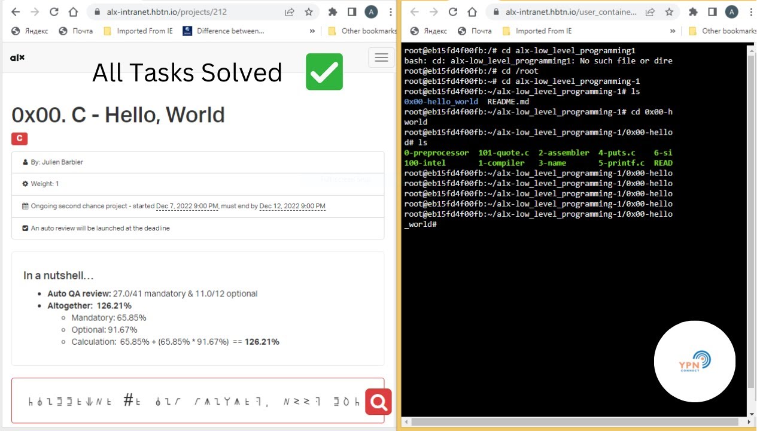Click the home icon in left browser
Screen dimensions: 766x431
pos(73,12)
